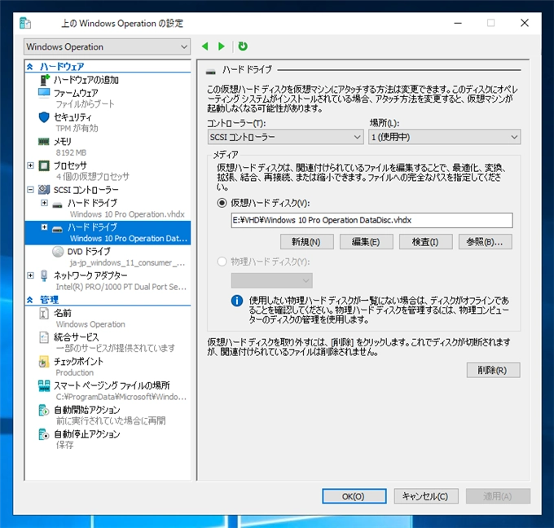The width and height of the screenshot is (554, 528).
Task: Click the New (新規) button
Action: click(306, 242)
